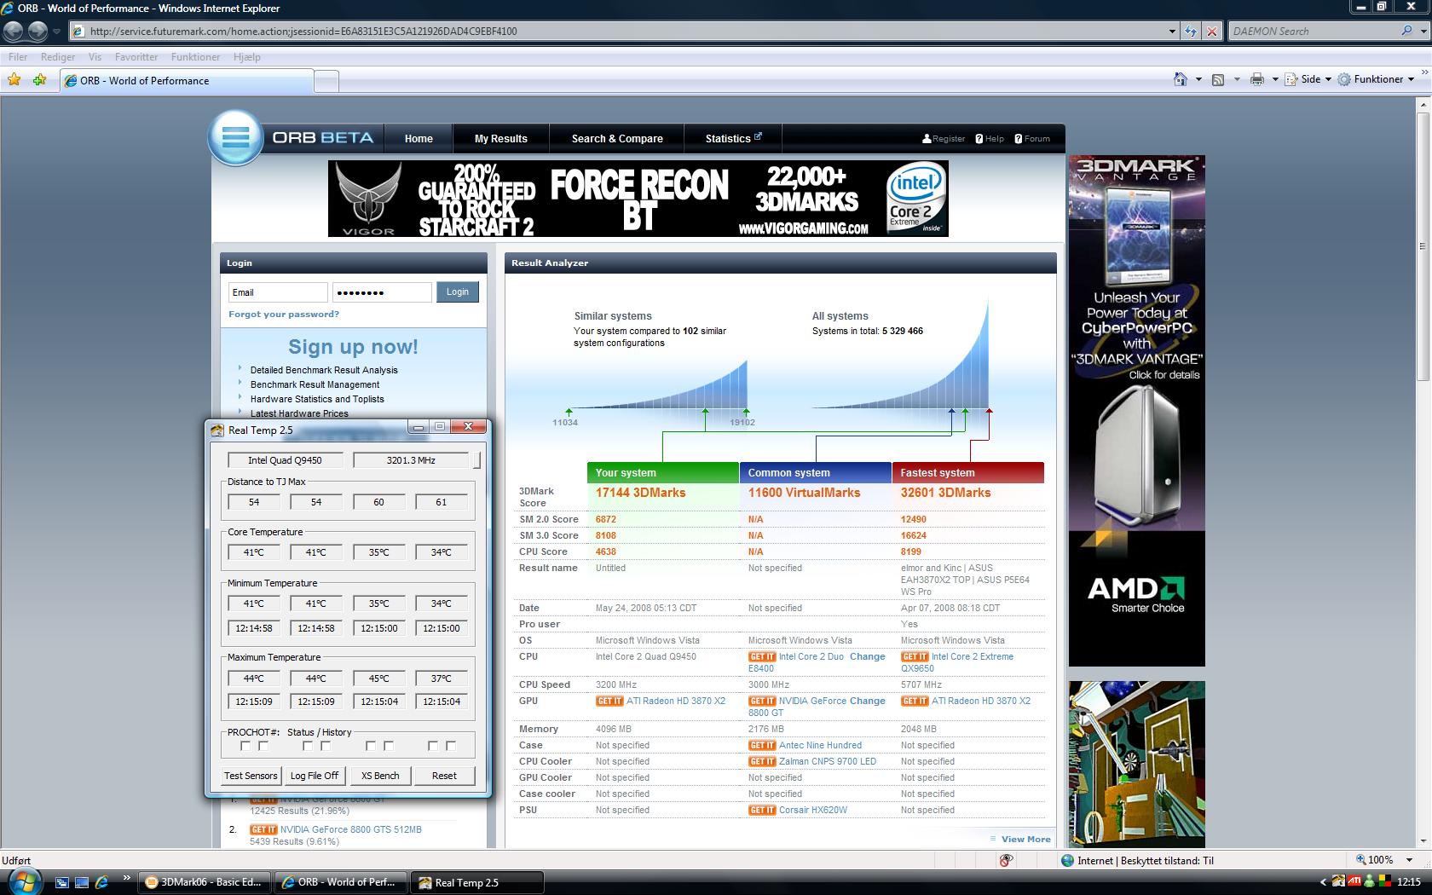Toggle first PROCHOT checkbox of core four
The width and height of the screenshot is (1432, 895).
[x=433, y=746]
